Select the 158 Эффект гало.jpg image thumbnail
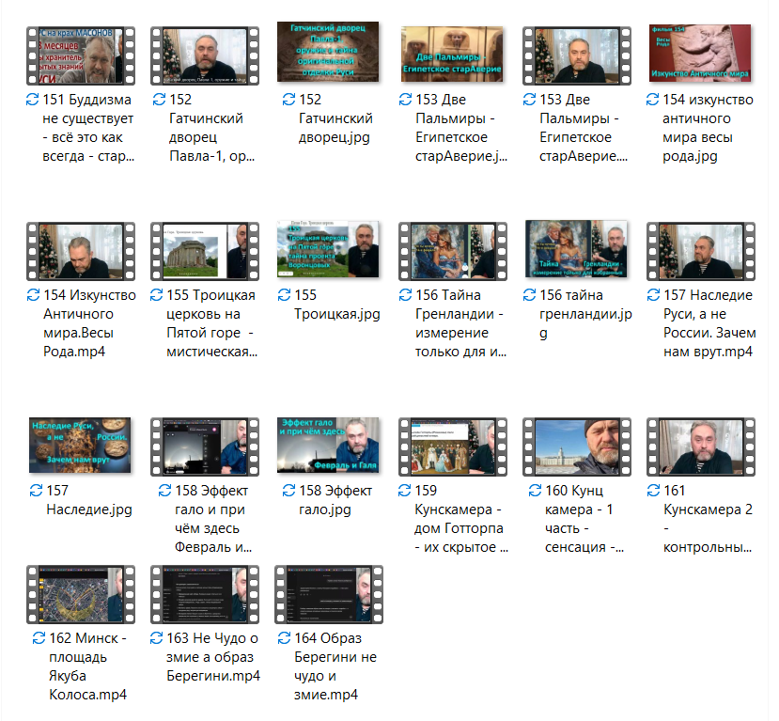Screen dimensions: 779x721 click(328, 445)
